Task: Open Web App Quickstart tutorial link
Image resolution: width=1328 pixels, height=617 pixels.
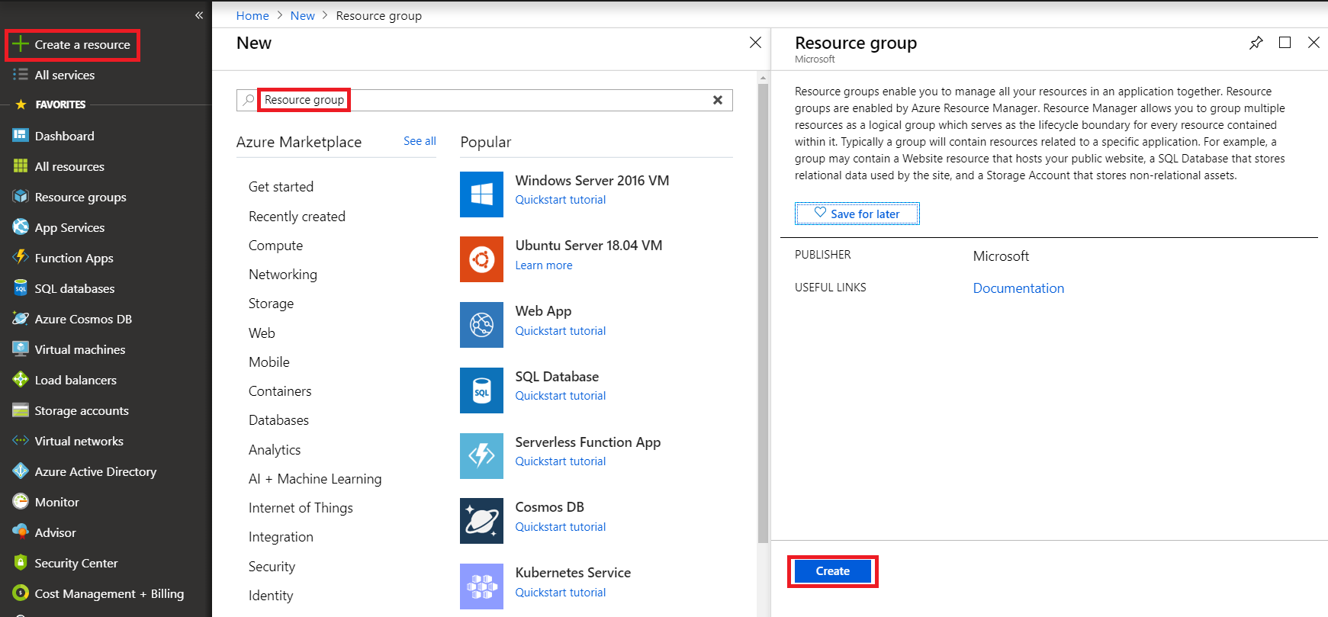Action: coord(561,331)
